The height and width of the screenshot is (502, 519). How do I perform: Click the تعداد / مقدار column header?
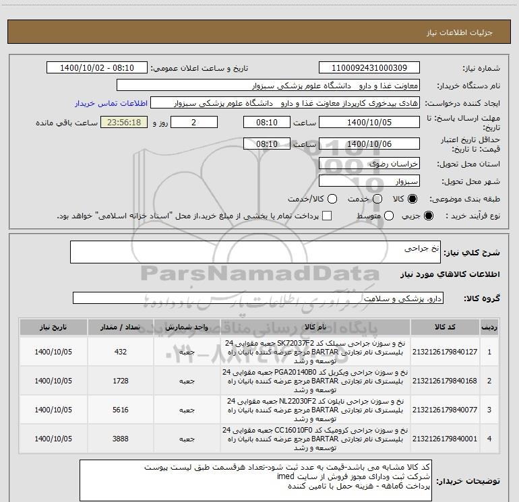pos(121,327)
